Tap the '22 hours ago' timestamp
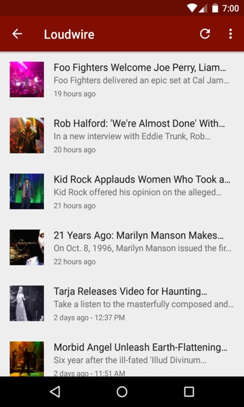 tap(75, 262)
